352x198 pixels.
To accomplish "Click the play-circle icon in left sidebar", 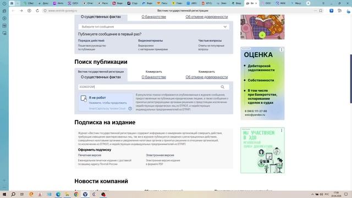I will (4, 18).
